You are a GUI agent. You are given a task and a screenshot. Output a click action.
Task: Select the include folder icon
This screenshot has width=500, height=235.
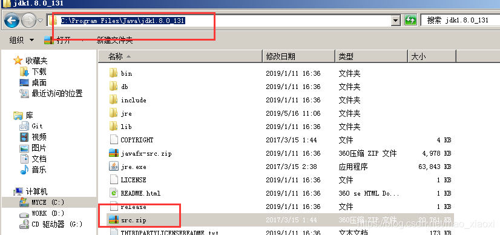pyautogui.click(x=114, y=100)
